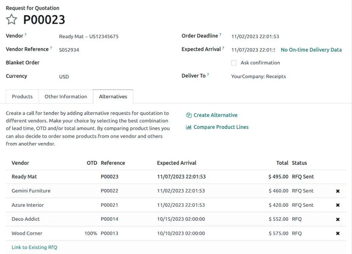
Task: Select the Ready Mat row in alternatives
Action: (24, 177)
